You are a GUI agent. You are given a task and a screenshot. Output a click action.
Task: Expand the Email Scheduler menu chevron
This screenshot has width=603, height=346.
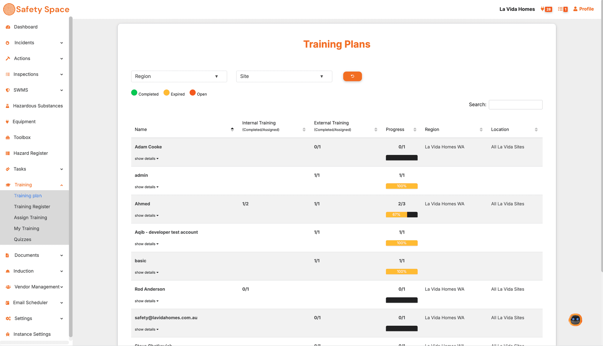pyautogui.click(x=62, y=303)
